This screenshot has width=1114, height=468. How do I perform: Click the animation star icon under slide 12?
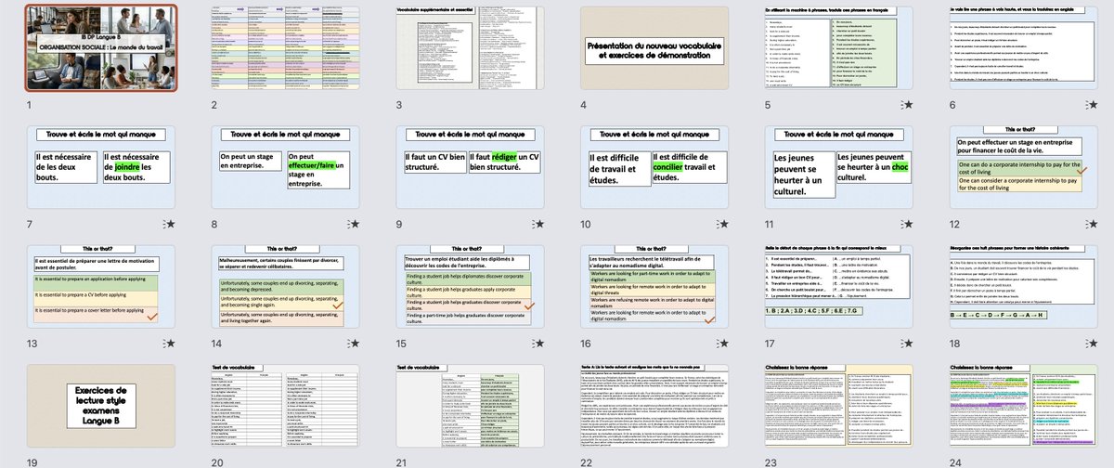pyautogui.click(x=1095, y=224)
